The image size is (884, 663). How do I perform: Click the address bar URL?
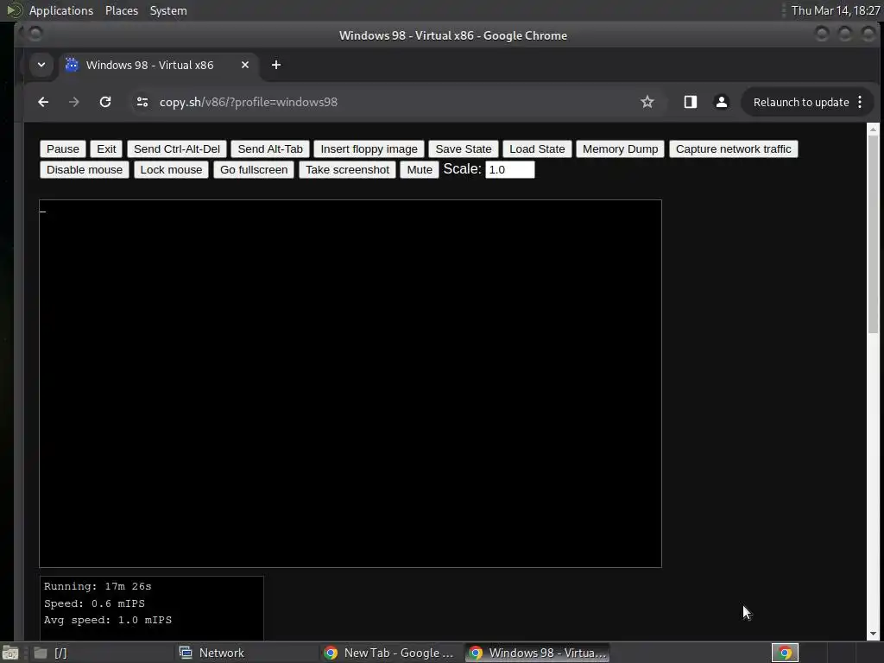(x=248, y=102)
